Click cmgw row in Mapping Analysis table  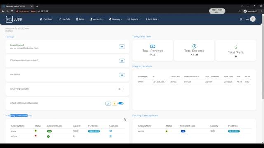(194, 82)
